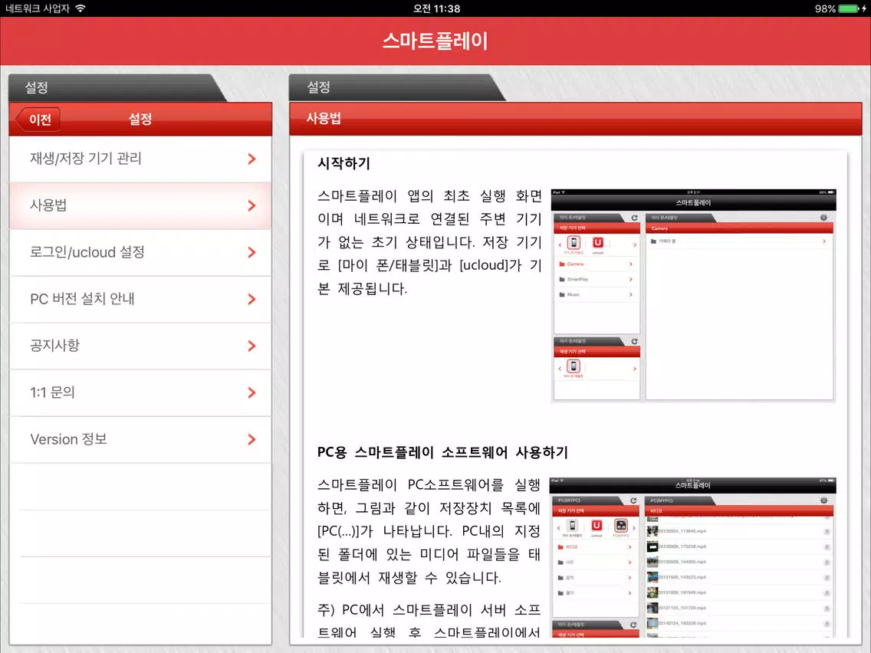Select the left 설정 panel tab
This screenshot has height=653, width=871.
[117, 87]
